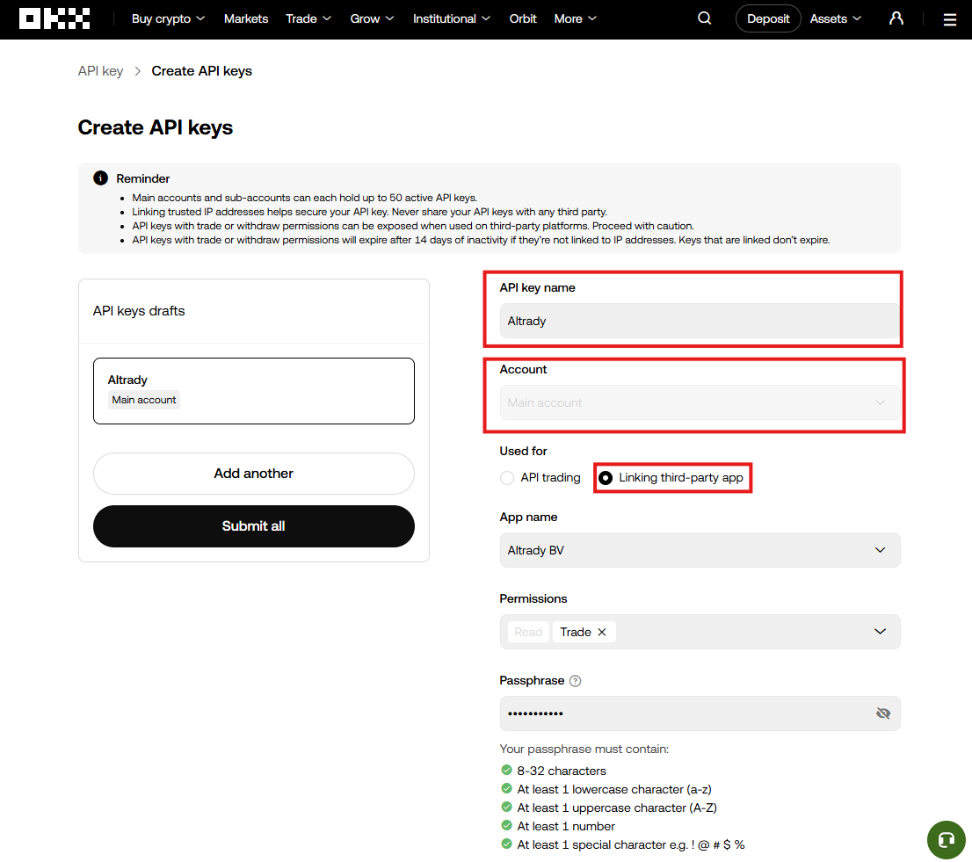The height and width of the screenshot is (862, 972).
Task: Click the 8-32 characters requirement
Action: [561, 771]
